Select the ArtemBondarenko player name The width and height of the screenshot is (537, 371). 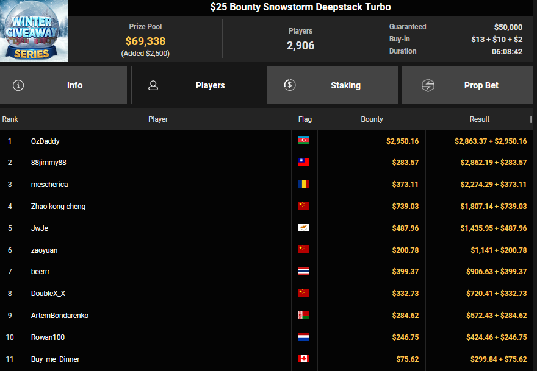[x=60, y=316]
